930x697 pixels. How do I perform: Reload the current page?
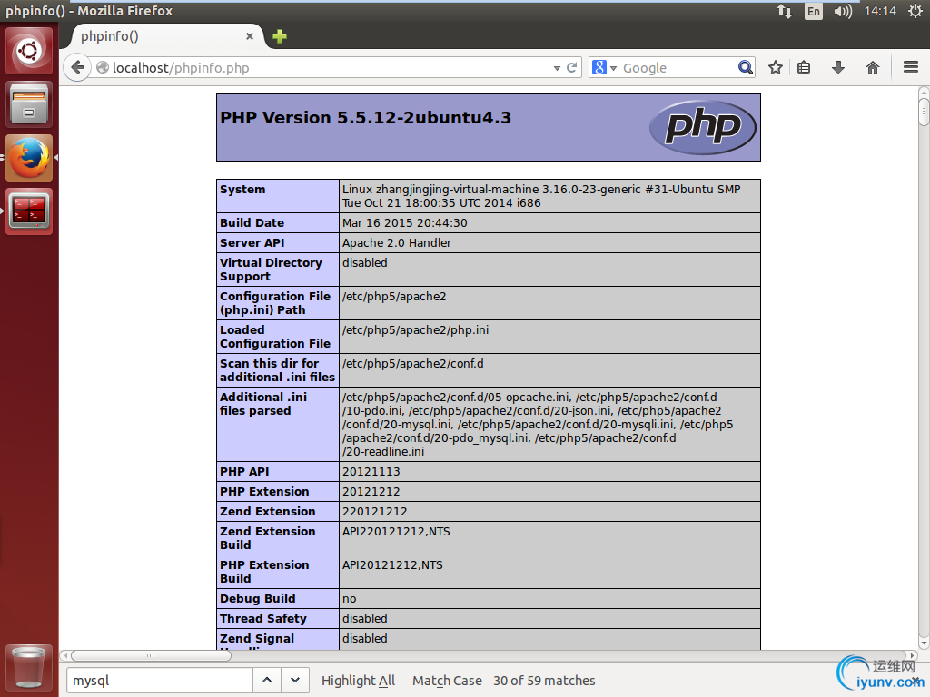(572, 67)
